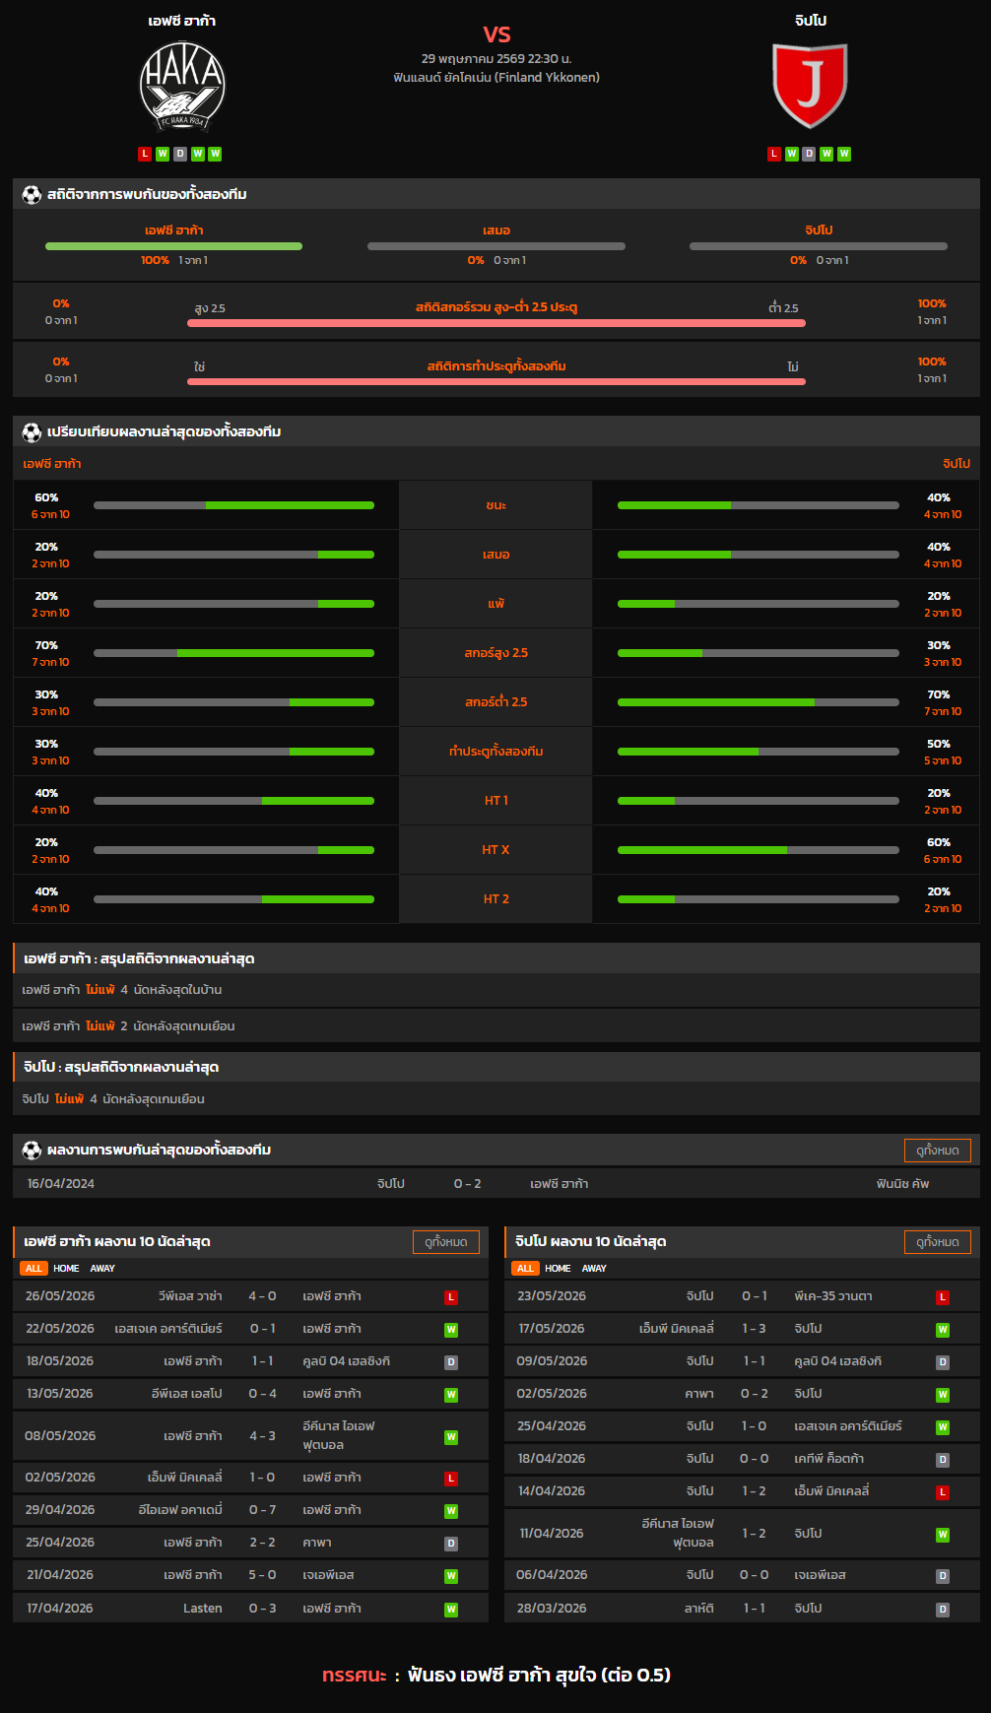Click L result badge on 23/05/2026 row
The height and width of the screenshot is (1713, 991).
point(943,1297)
